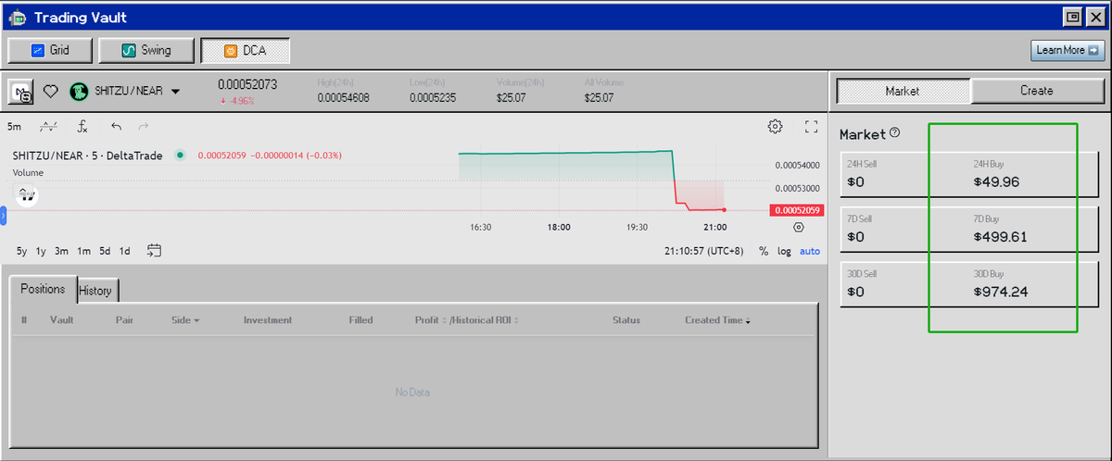Click the Market help question icon
This screenshot has width=1112, height=461.
pyautogui.click(x=895, y=133)
